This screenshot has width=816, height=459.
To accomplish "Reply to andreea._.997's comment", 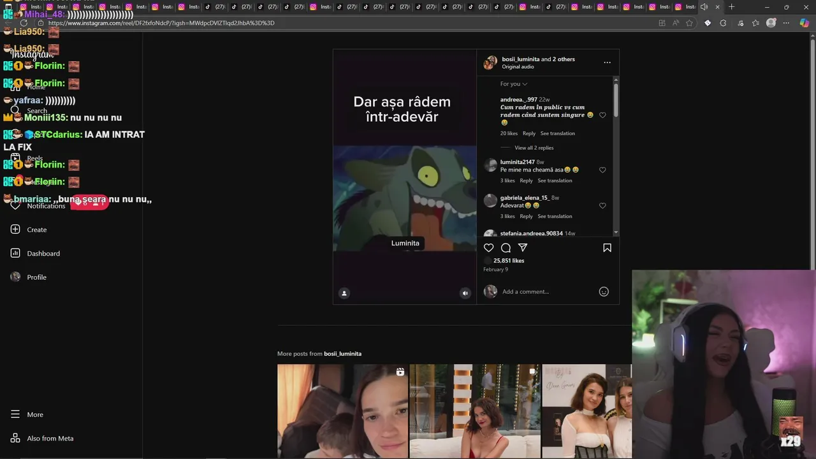I will point(529,133).
